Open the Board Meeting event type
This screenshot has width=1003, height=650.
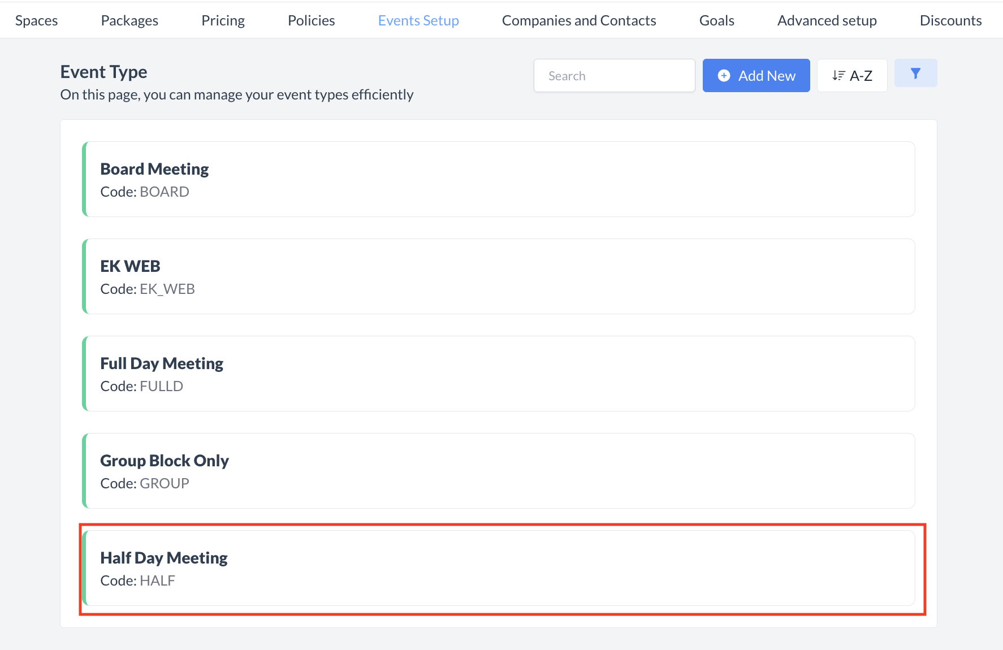pyautogui.click(x=498, y=179)
